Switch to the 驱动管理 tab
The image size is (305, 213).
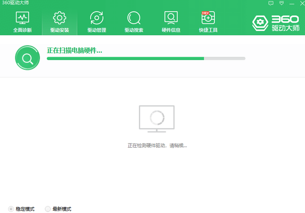(x=97, y=22)
